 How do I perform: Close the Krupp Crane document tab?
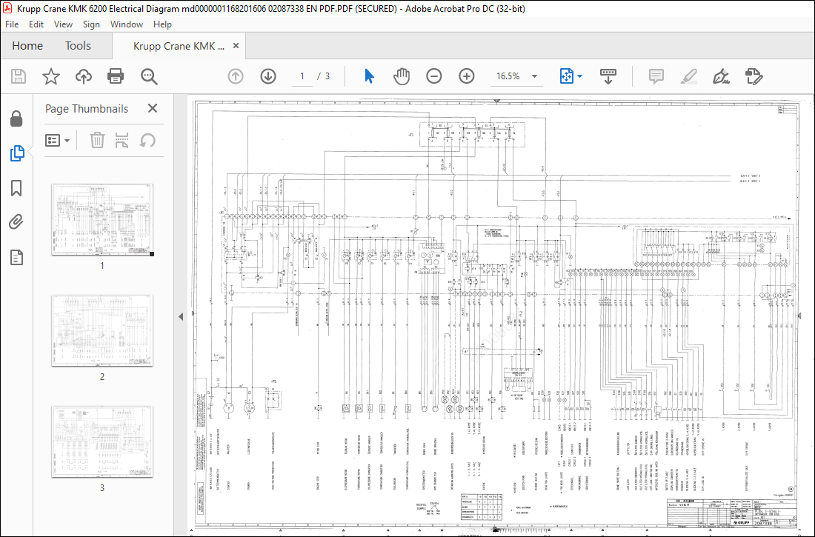click(x=236, y=46)
